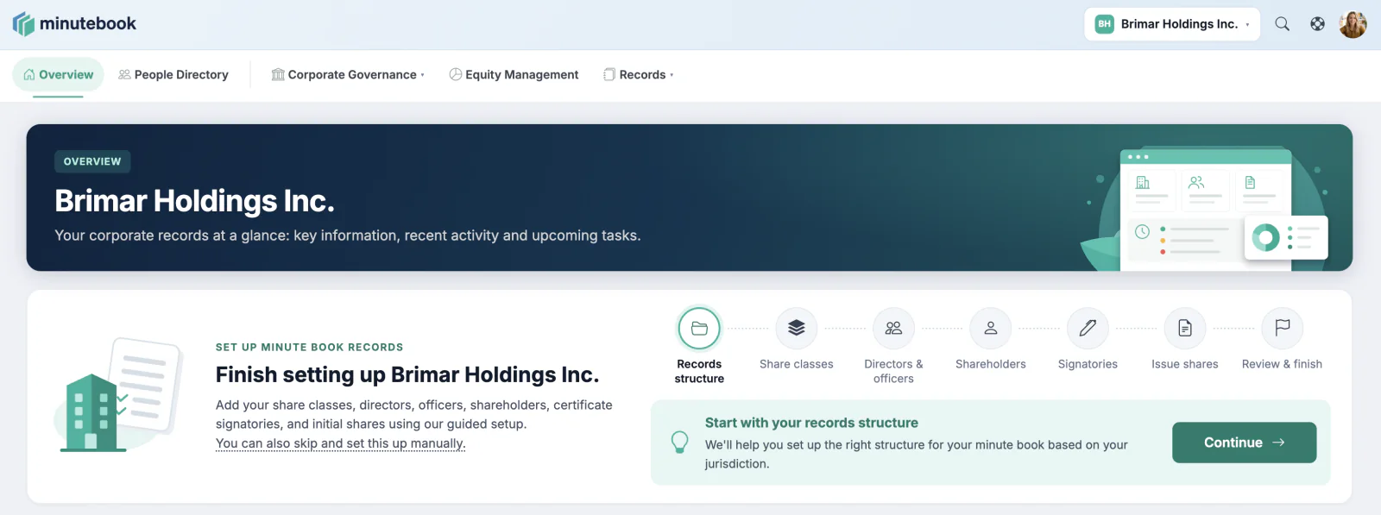The height and width of the screenshot is (515, 1381).
Task: Select the Review & finish flag icon
Action: click(x=1282, y=329)
